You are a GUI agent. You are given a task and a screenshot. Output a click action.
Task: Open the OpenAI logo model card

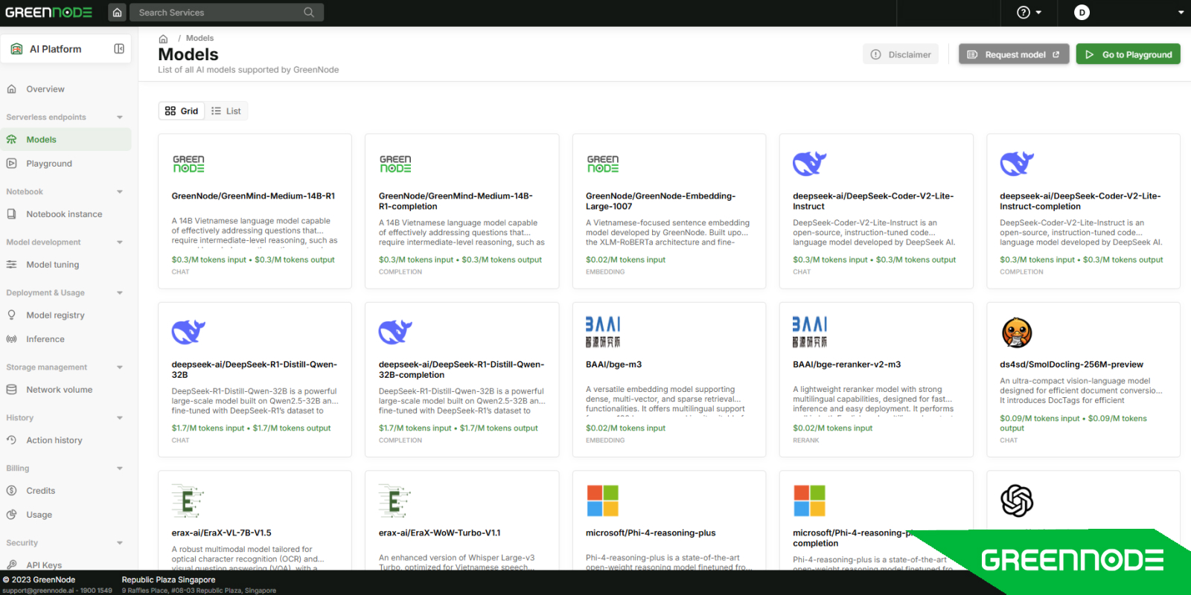[1017, 501]
